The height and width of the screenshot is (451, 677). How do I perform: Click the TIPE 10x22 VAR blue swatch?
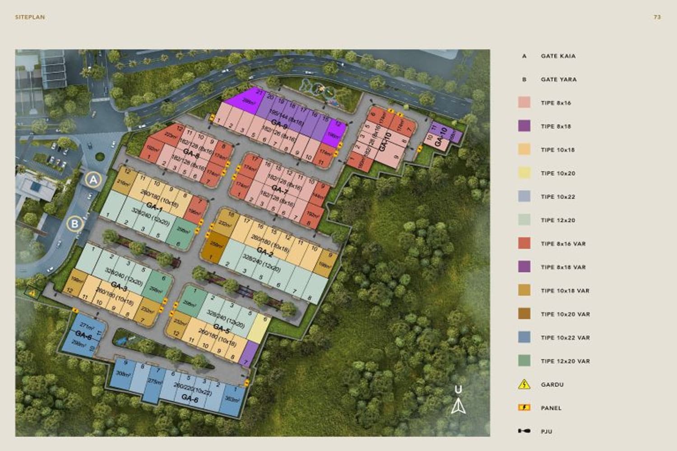click(x=524, y=337)
